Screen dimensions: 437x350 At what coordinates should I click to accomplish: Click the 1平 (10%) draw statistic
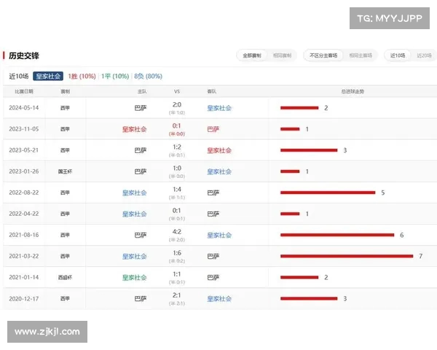click(115, 76)
